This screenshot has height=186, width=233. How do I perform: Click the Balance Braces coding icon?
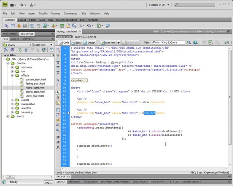point(58,85)
